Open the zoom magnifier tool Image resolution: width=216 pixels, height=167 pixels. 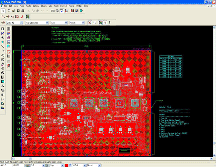(x=57, y=11)
